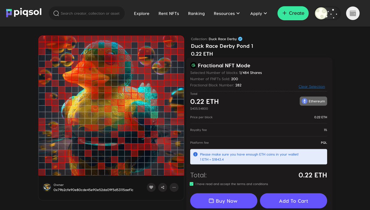This screenshot has width=370, height=210.
Task: Open your wallet with the wallet icon
Action: coord(353,13)
